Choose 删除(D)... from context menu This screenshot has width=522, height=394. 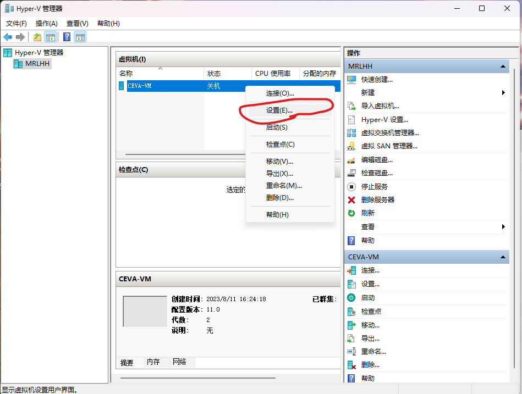290,198
